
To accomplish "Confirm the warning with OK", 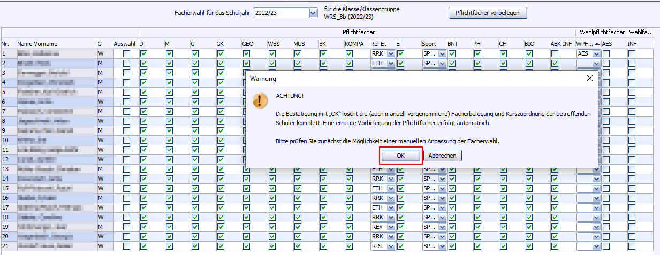I will 400,156.
